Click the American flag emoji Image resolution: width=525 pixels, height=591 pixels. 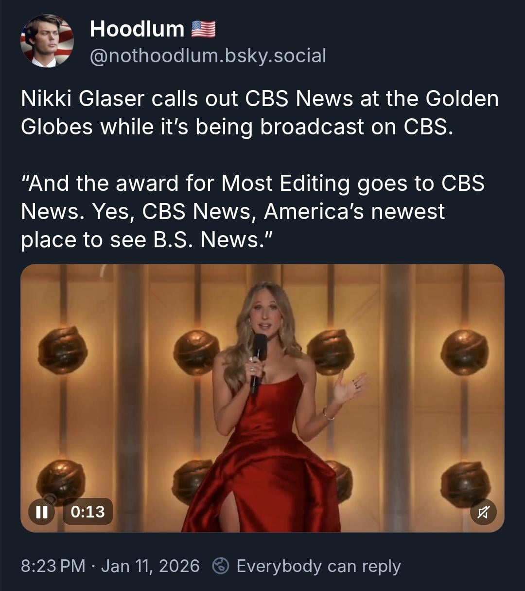point(203,29)
